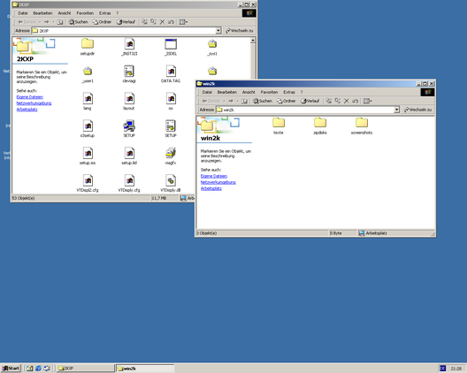Screen dimensions: 467x373
Task: Select the s3setup file icon
Action: 88,126
